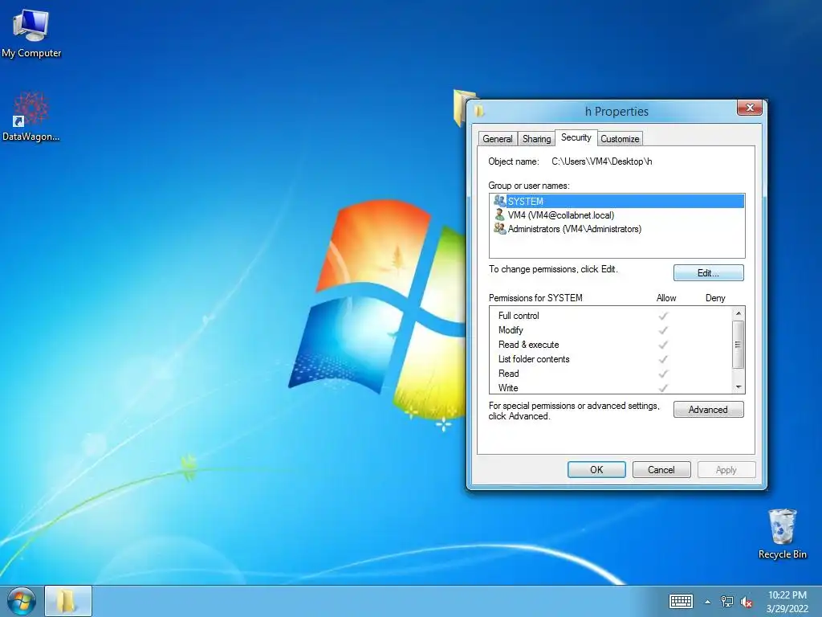Confirm with the OK button
This screenshot has width=822, height=617.
click(x=596, y=469)
